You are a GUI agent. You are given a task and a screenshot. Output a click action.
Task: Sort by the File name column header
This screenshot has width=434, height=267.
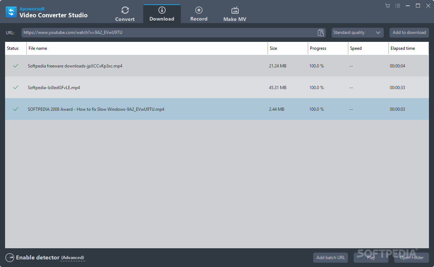tap(147, 48)
